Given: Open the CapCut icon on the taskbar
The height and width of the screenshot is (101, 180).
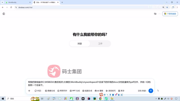Looking at the screenshot, I should (83, 98).
